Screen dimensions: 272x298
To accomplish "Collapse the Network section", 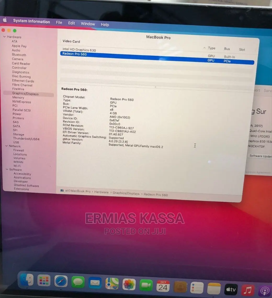I will (x=7, y=146).
